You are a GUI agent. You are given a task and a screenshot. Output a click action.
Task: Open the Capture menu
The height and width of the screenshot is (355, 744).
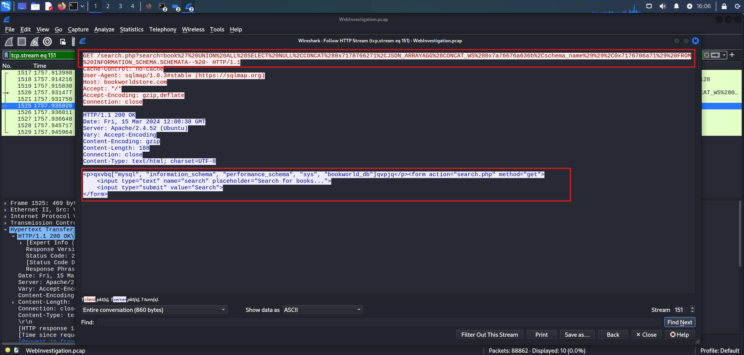pyautogui.click(x=78, y=29)
